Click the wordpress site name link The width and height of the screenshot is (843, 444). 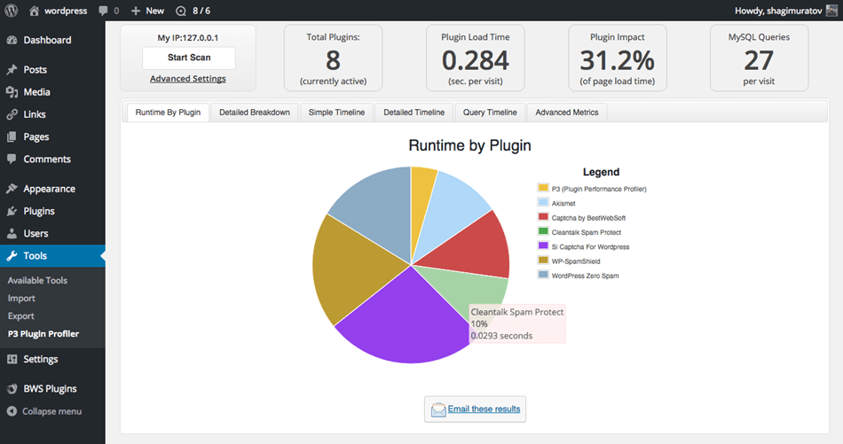pos(66,11)
